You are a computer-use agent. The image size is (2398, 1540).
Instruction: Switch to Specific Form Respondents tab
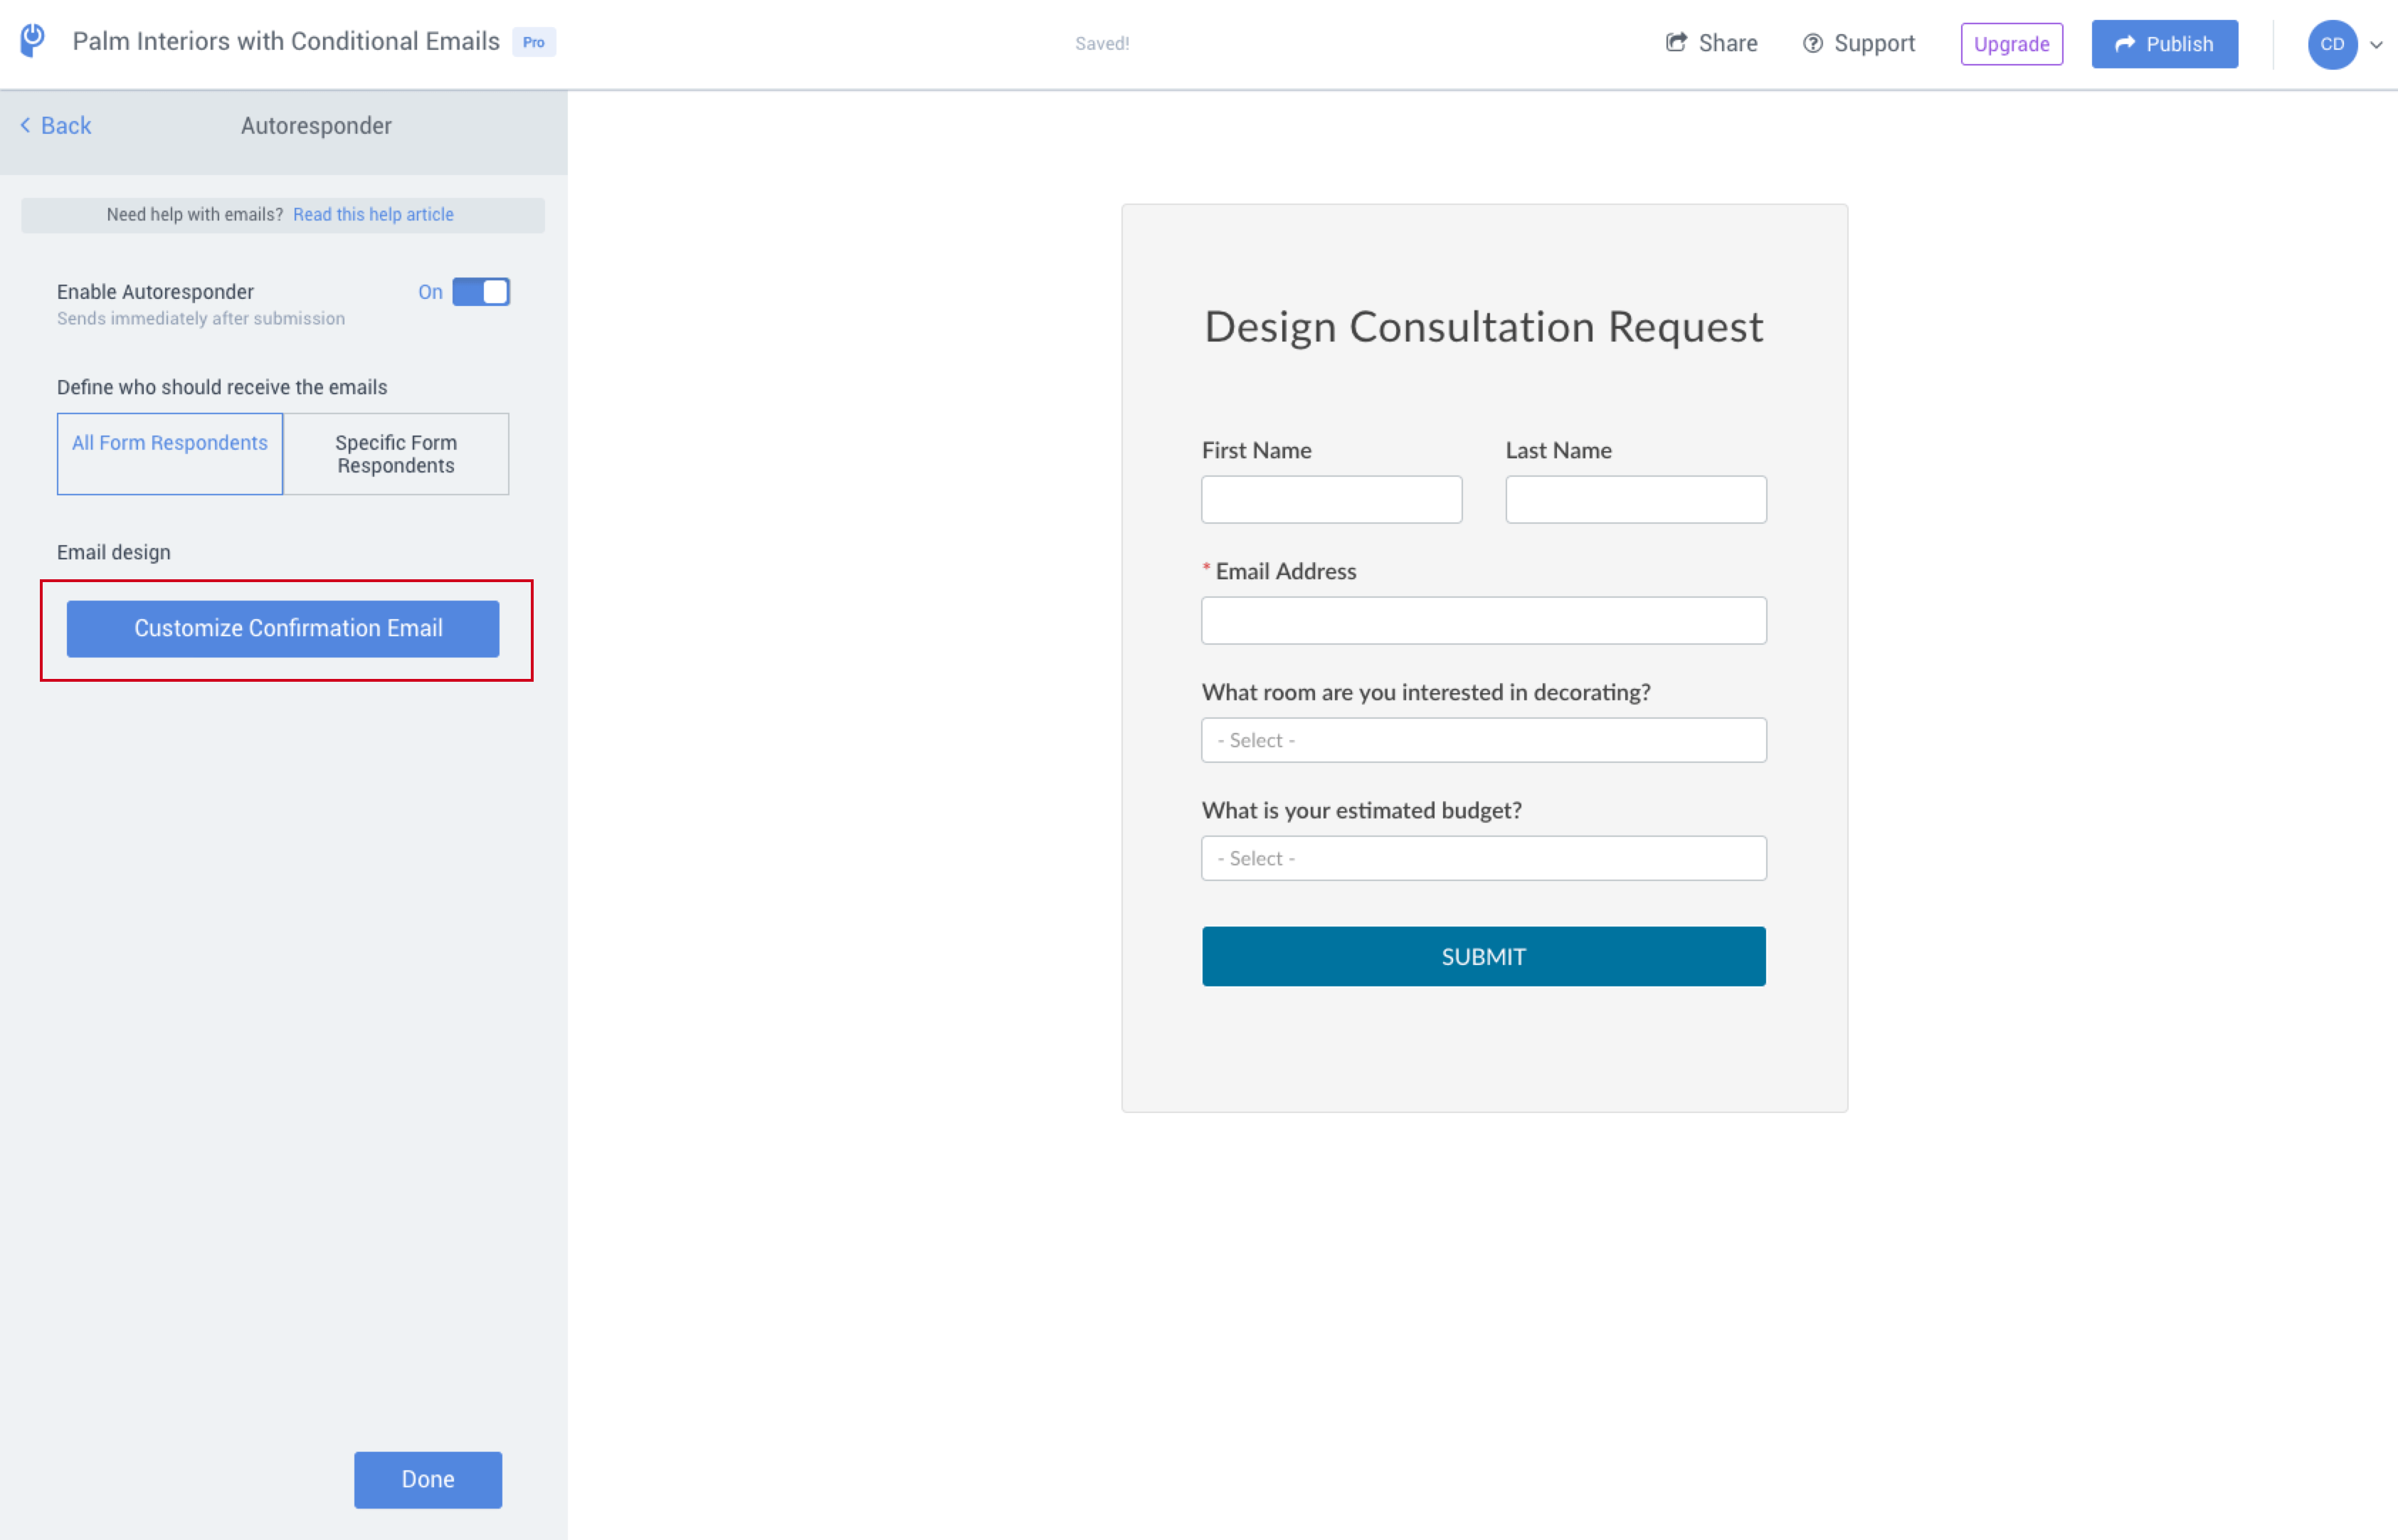[x=396, y=453]
